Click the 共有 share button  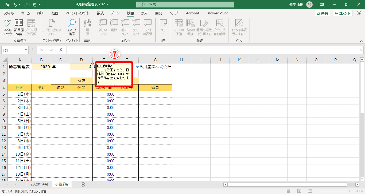coord(323,13)
